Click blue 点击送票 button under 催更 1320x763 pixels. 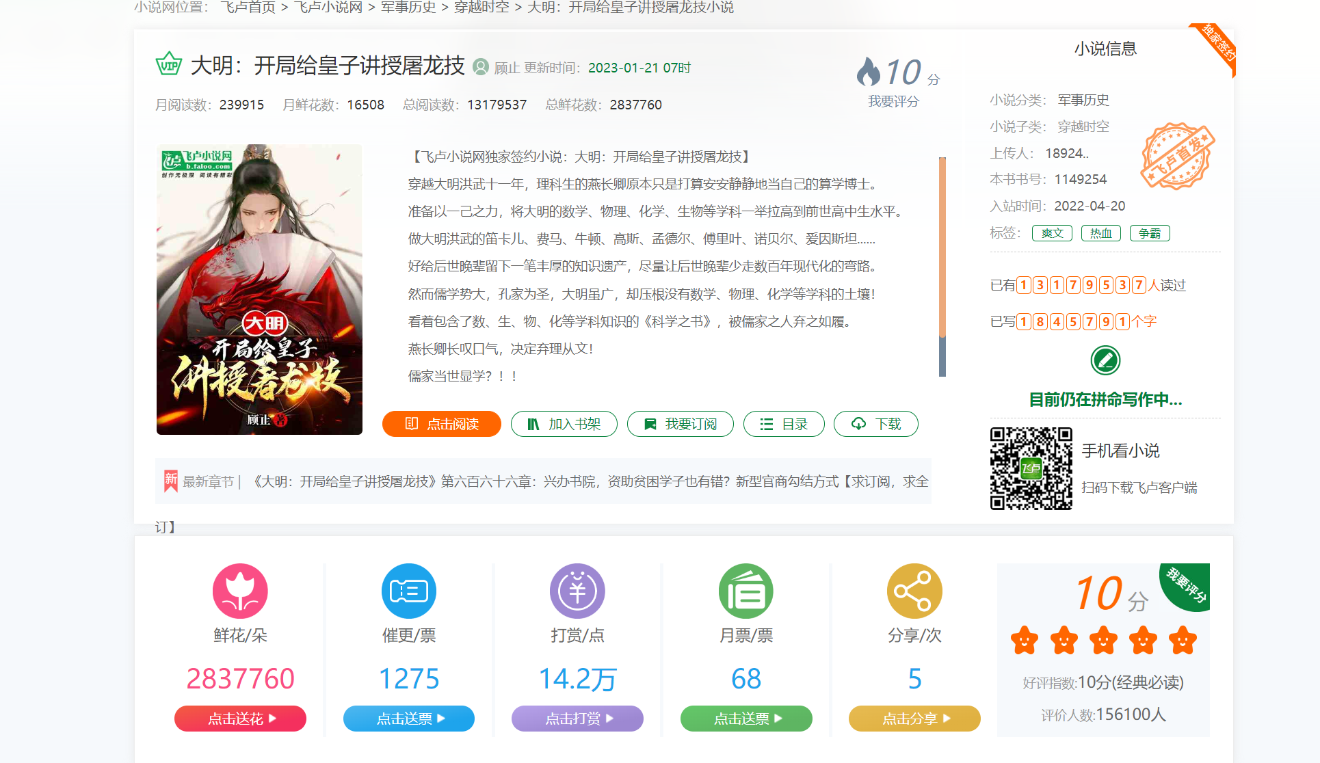pos(409,719)
